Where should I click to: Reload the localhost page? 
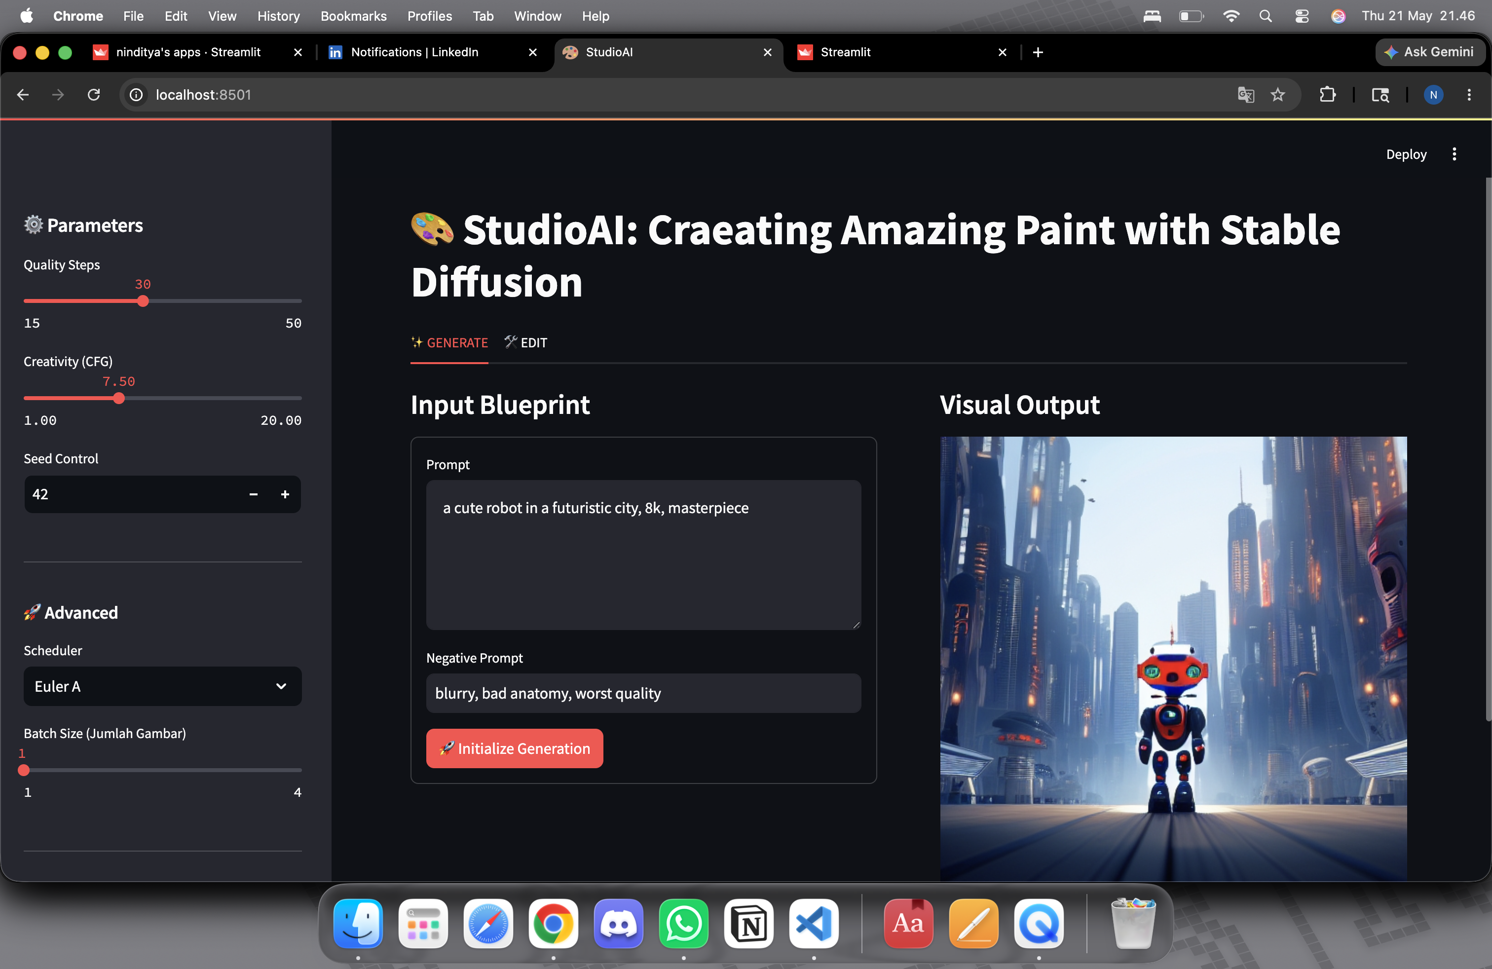pos(93,95)
